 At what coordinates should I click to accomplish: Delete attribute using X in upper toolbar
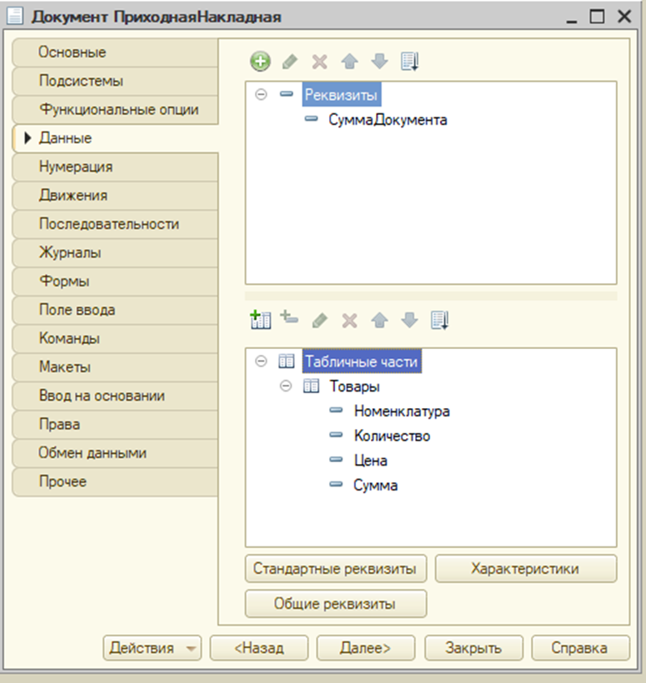(319, 62)
